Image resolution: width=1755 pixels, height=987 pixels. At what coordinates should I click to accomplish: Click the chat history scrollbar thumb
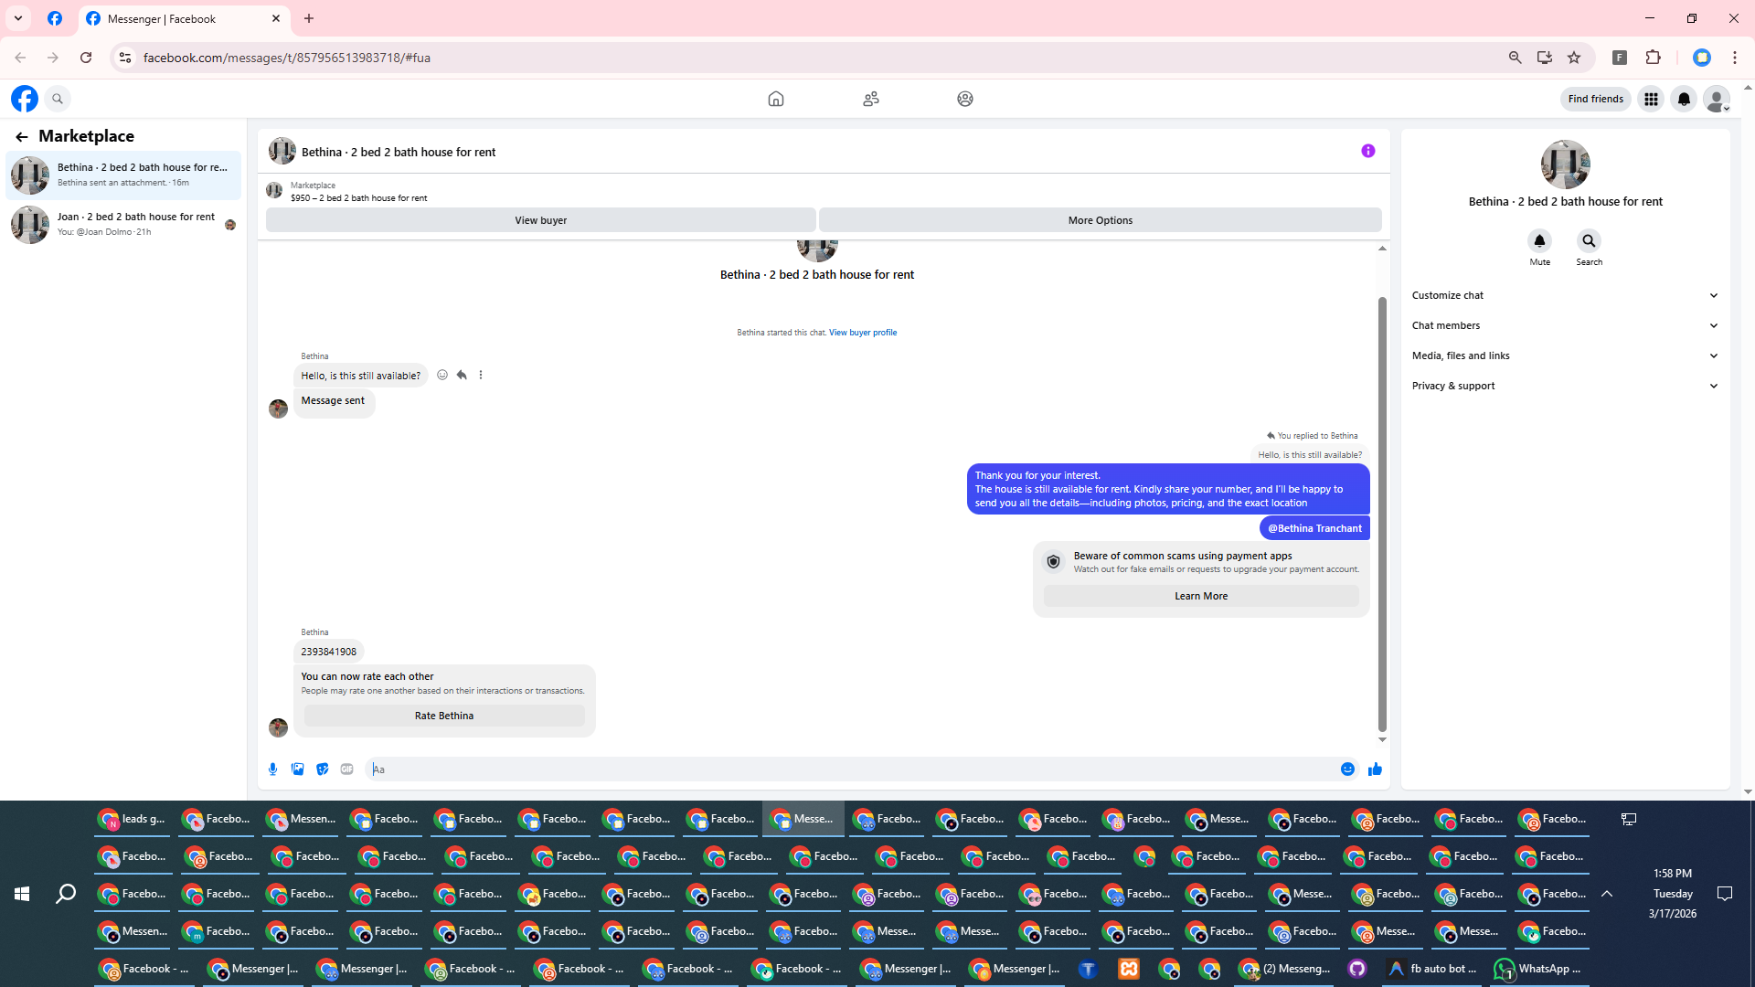(x=1382, y=515)
